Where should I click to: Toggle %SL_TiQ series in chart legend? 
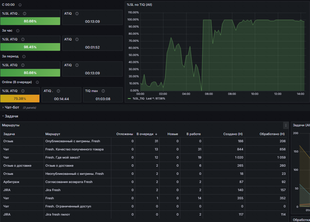click(139, 98)
